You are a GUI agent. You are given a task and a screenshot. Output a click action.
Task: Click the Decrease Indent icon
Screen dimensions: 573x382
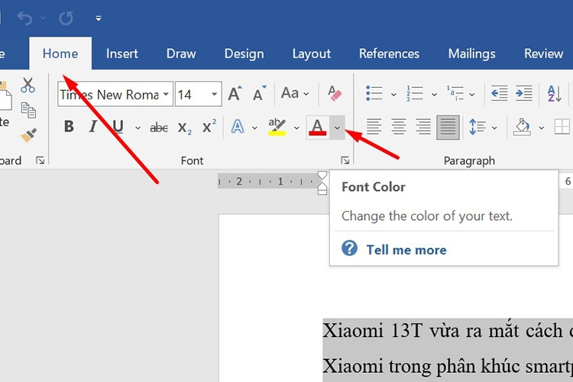pyautogui.click(x=499, y=93)
